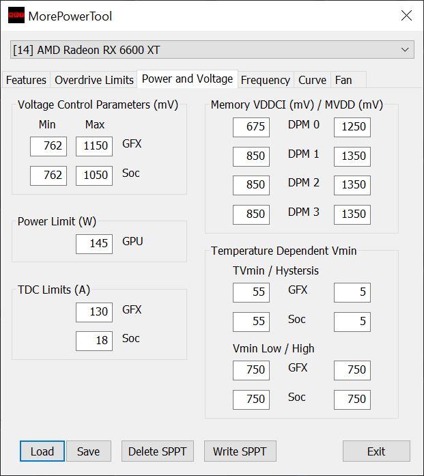
Task: Click the Soc TVmin field 55
Action: [251, 322]
